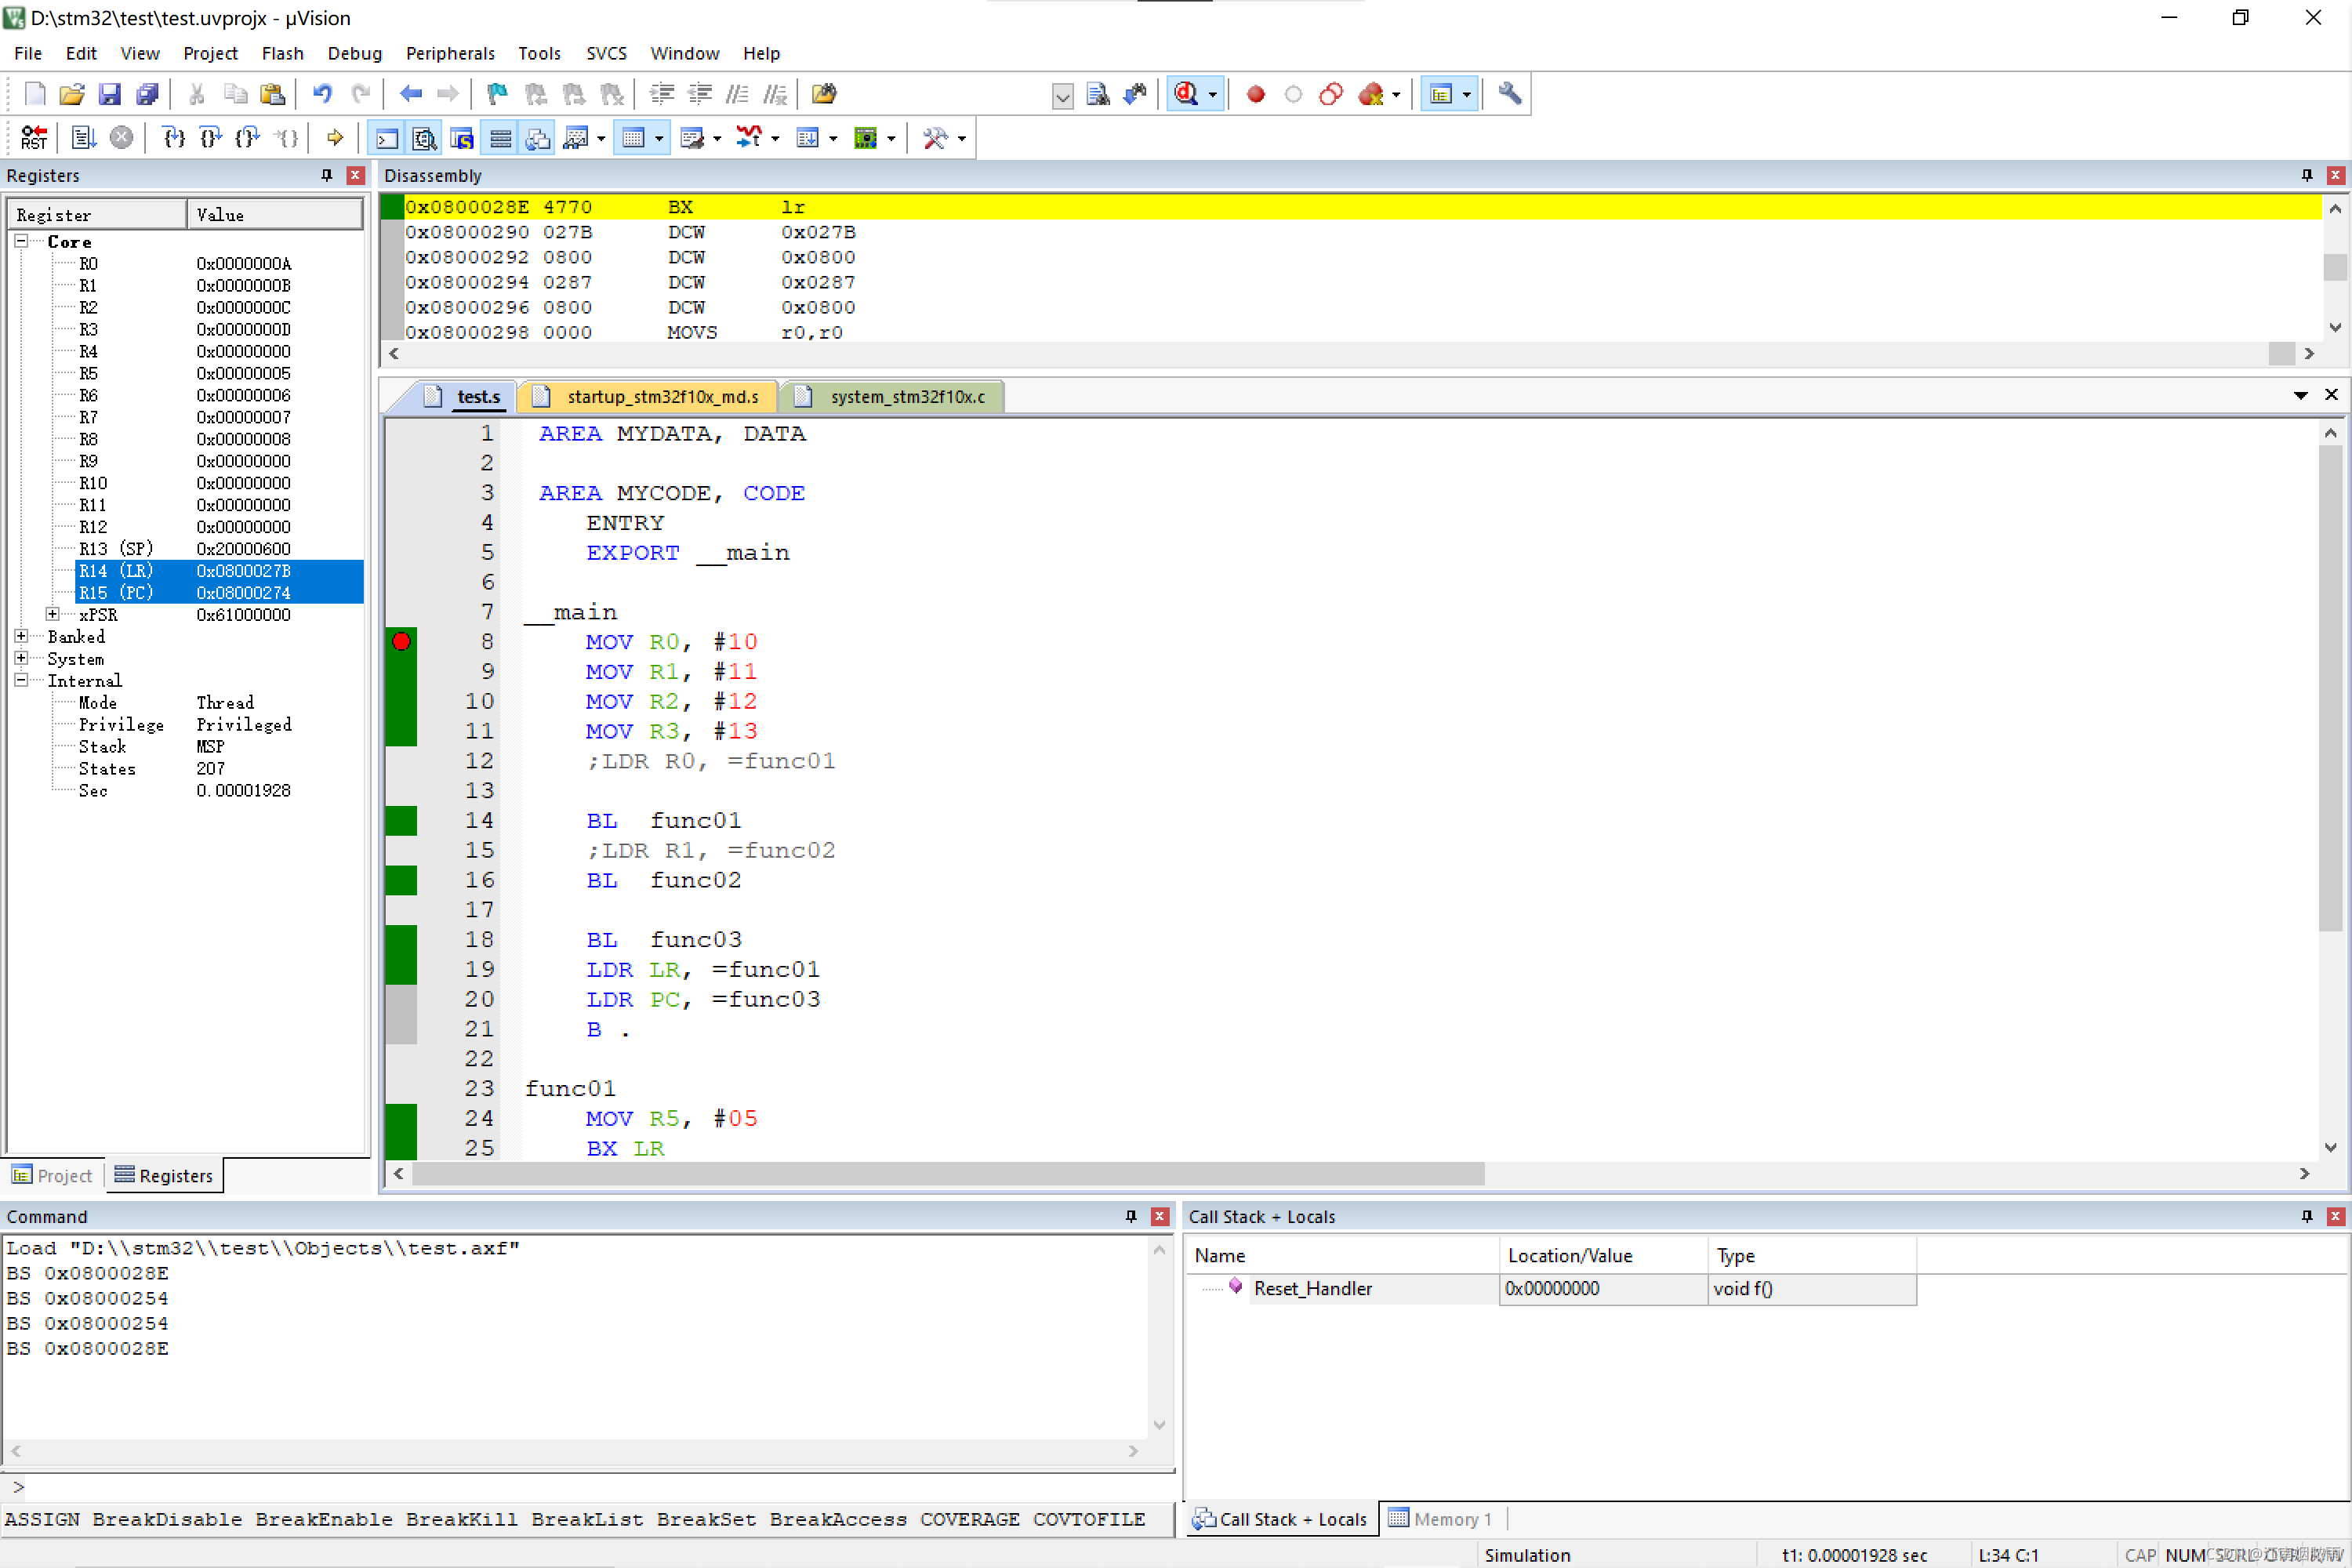Click the Start/Stop Debug Session icon
The image size is (2352, 1568).
1186,94
